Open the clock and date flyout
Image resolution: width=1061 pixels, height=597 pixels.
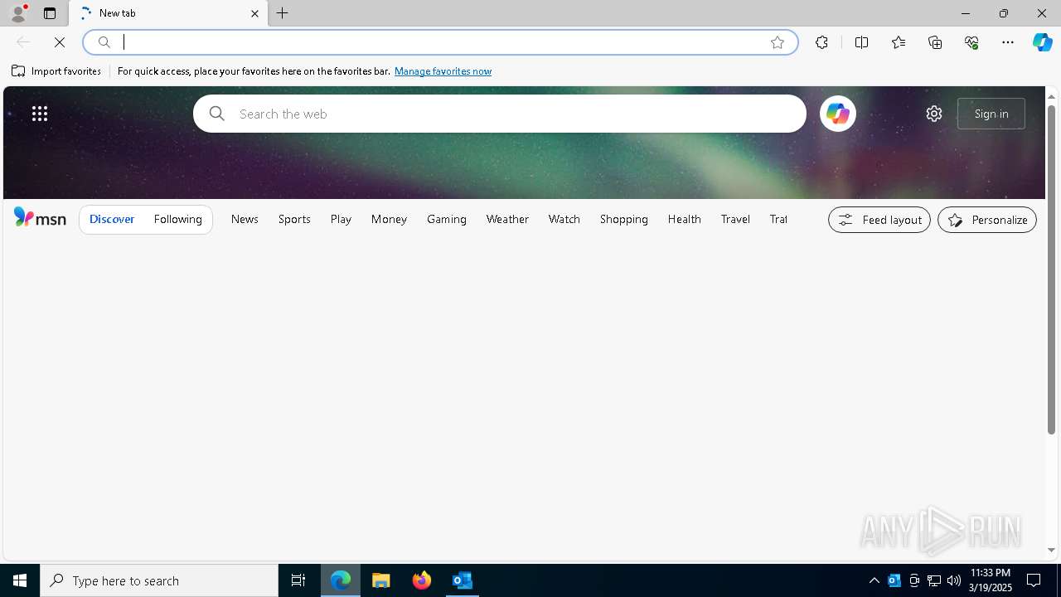coord(991,580)
